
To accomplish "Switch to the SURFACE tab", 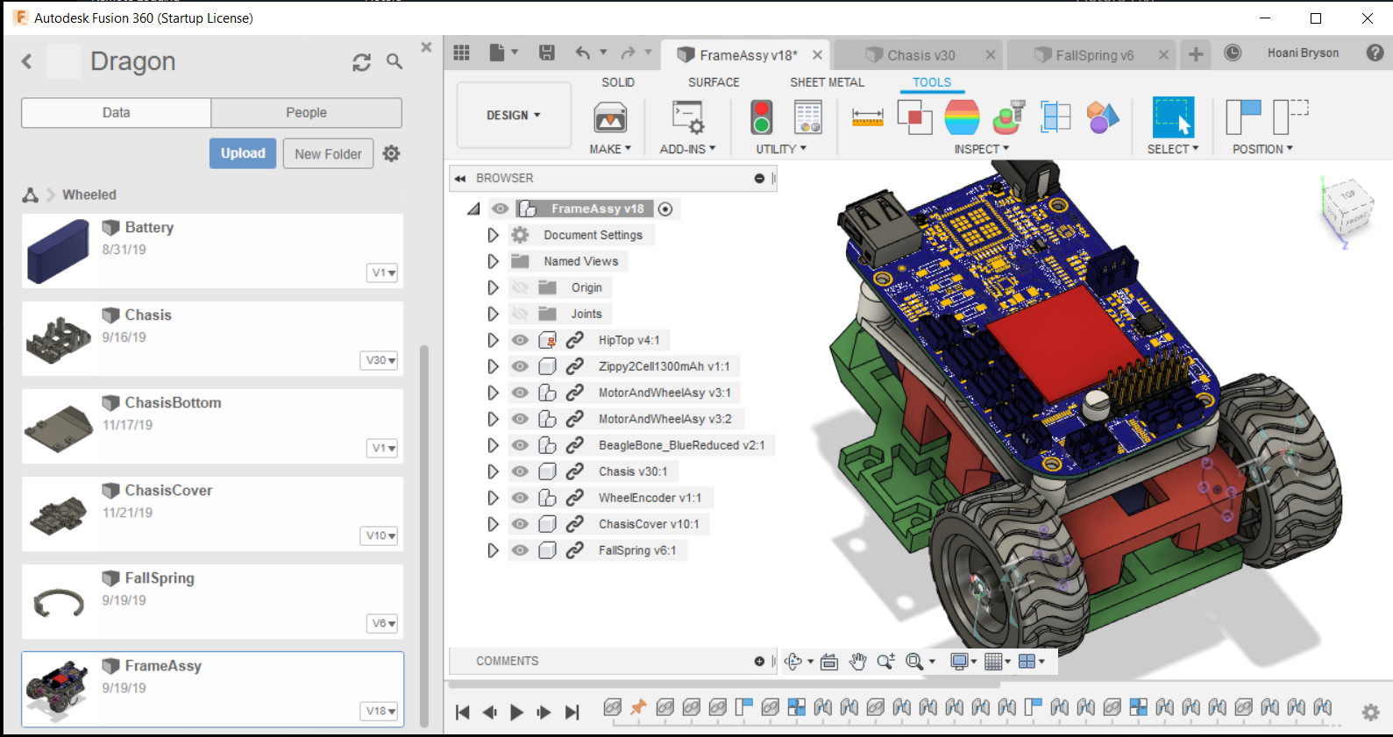I will coord(714,82).
